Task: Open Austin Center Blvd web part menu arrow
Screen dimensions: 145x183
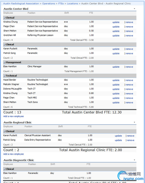Action: pos(135,9)
